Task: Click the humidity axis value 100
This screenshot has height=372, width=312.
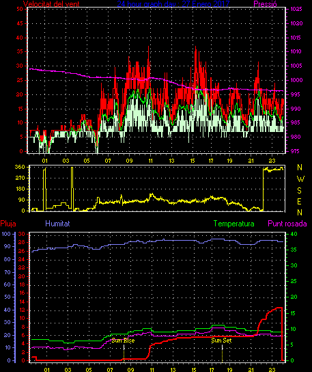Action: pos(6,234)
